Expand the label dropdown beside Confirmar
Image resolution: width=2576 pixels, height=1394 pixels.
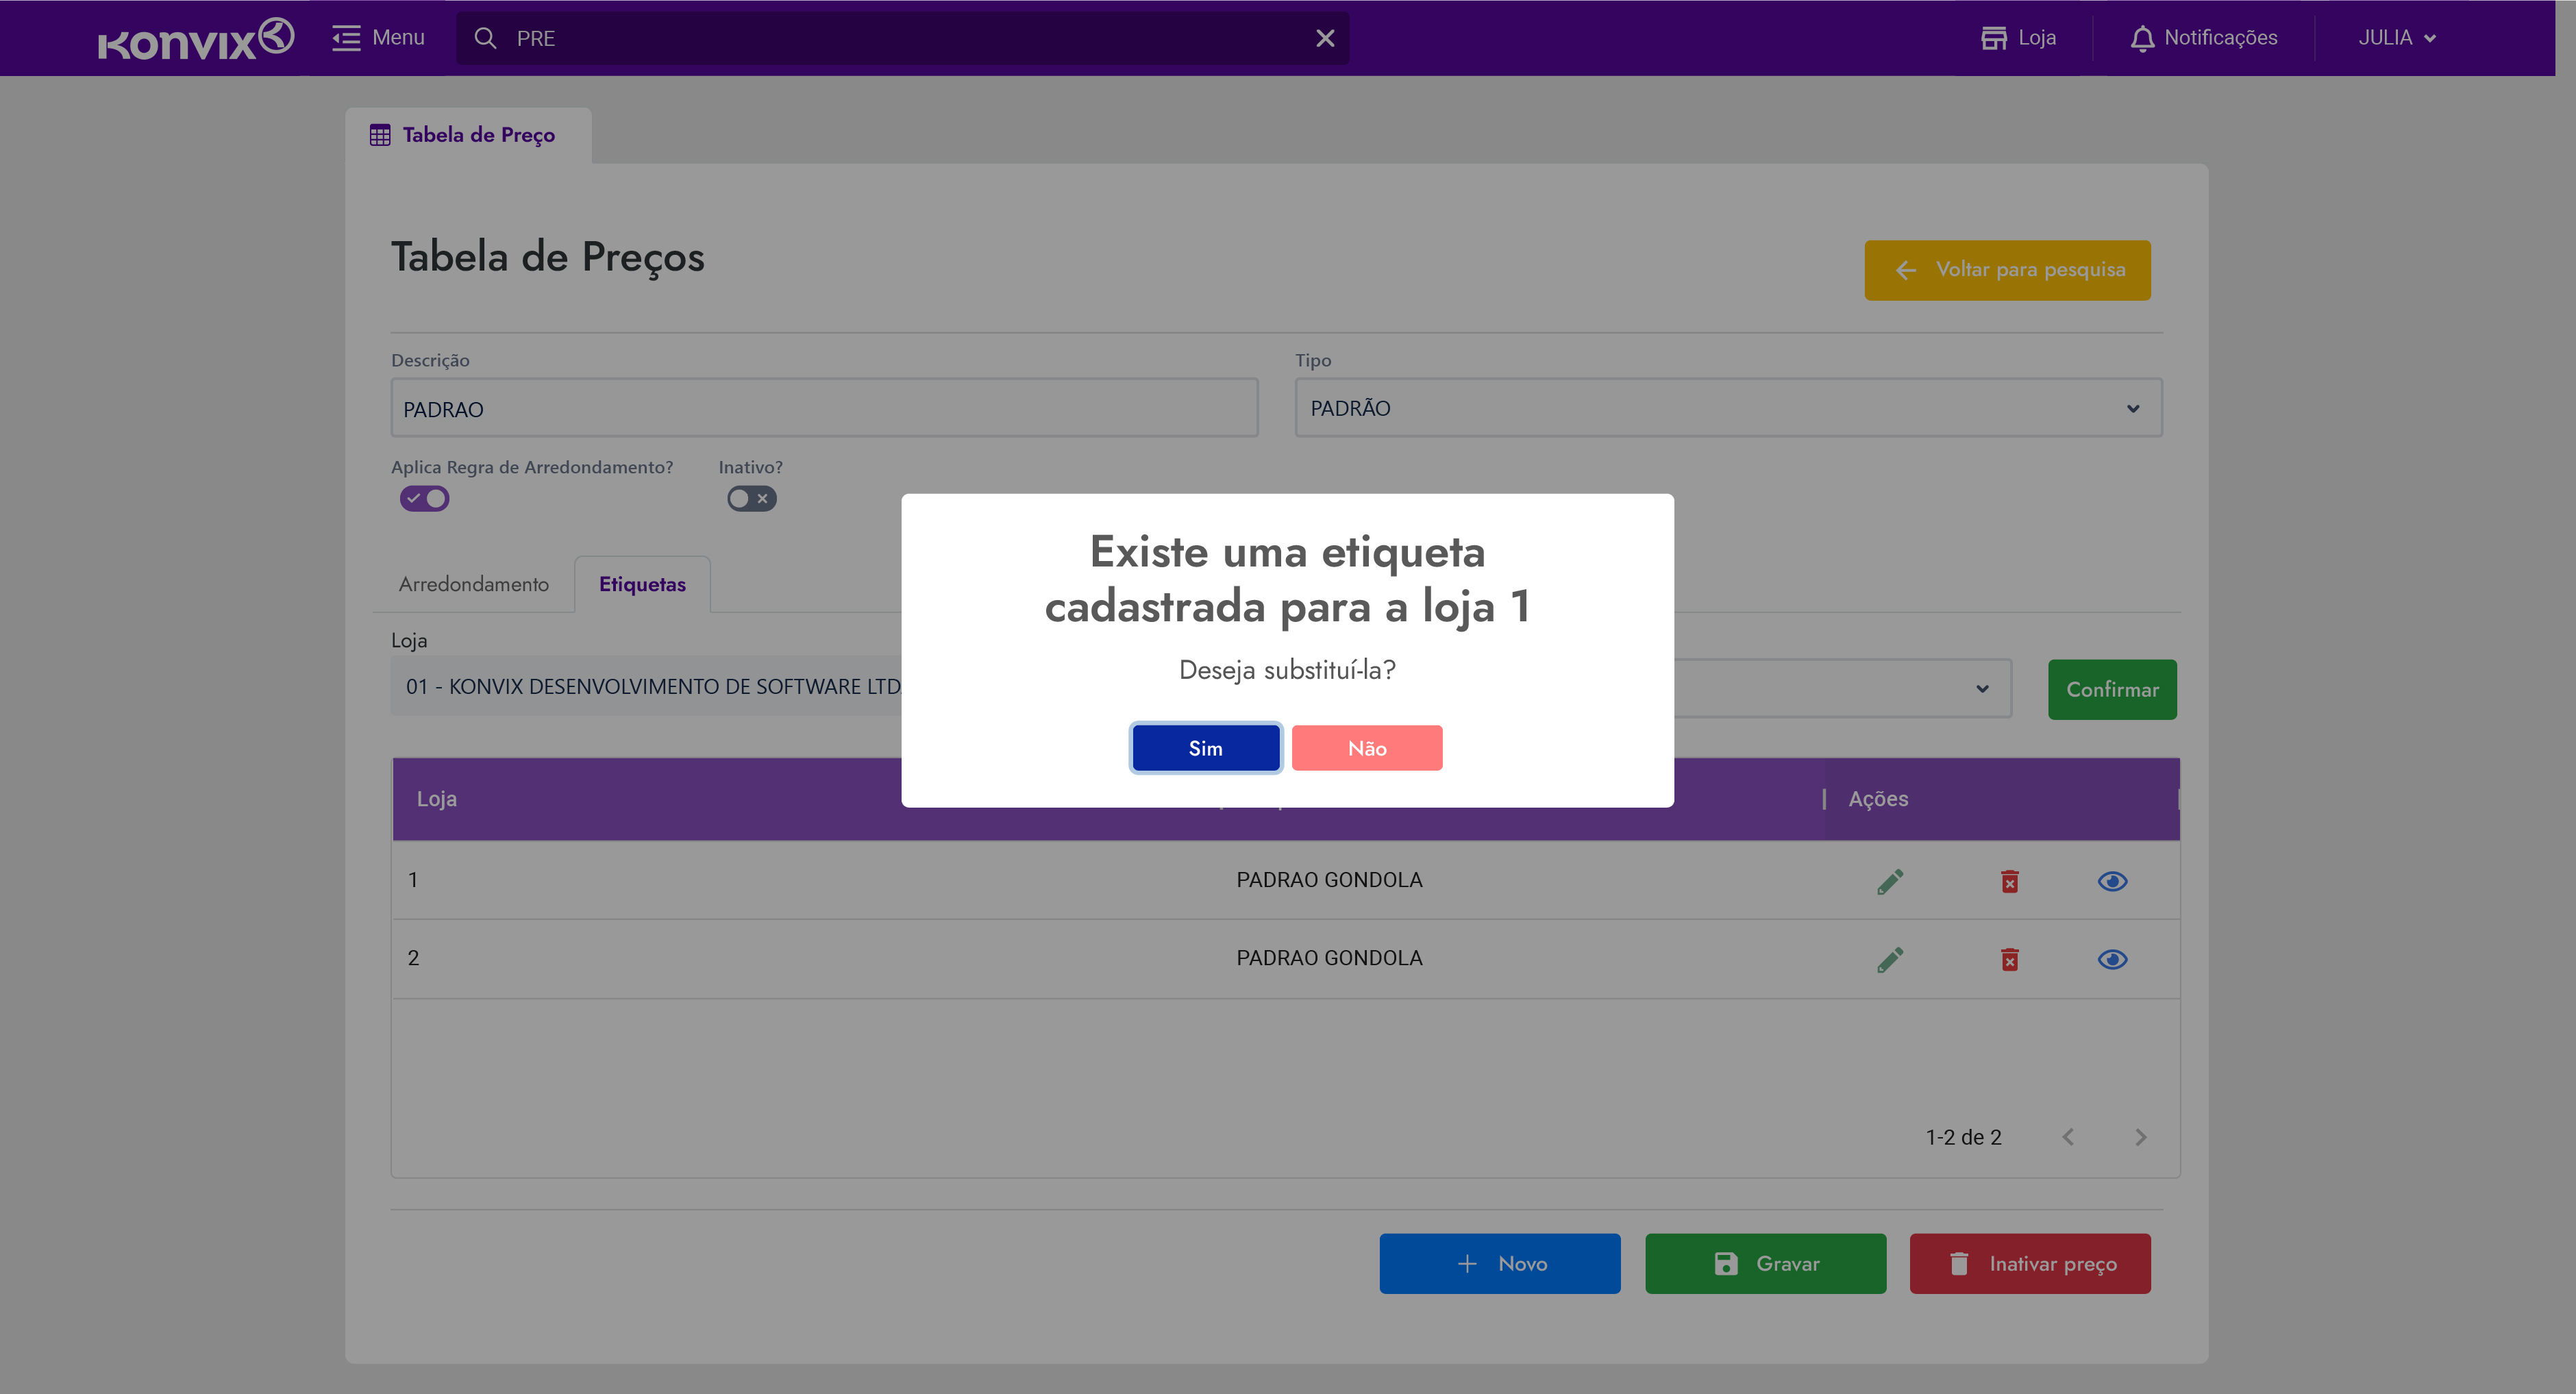[1981, 689]
